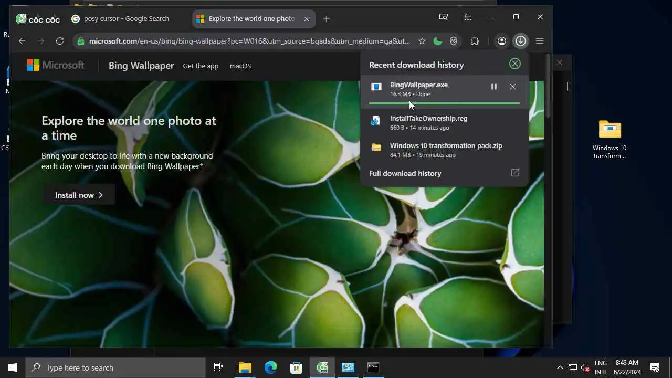Open File Explorer from the taskbar
Viewport: 672px width, 378px height.
click(245, 367)
